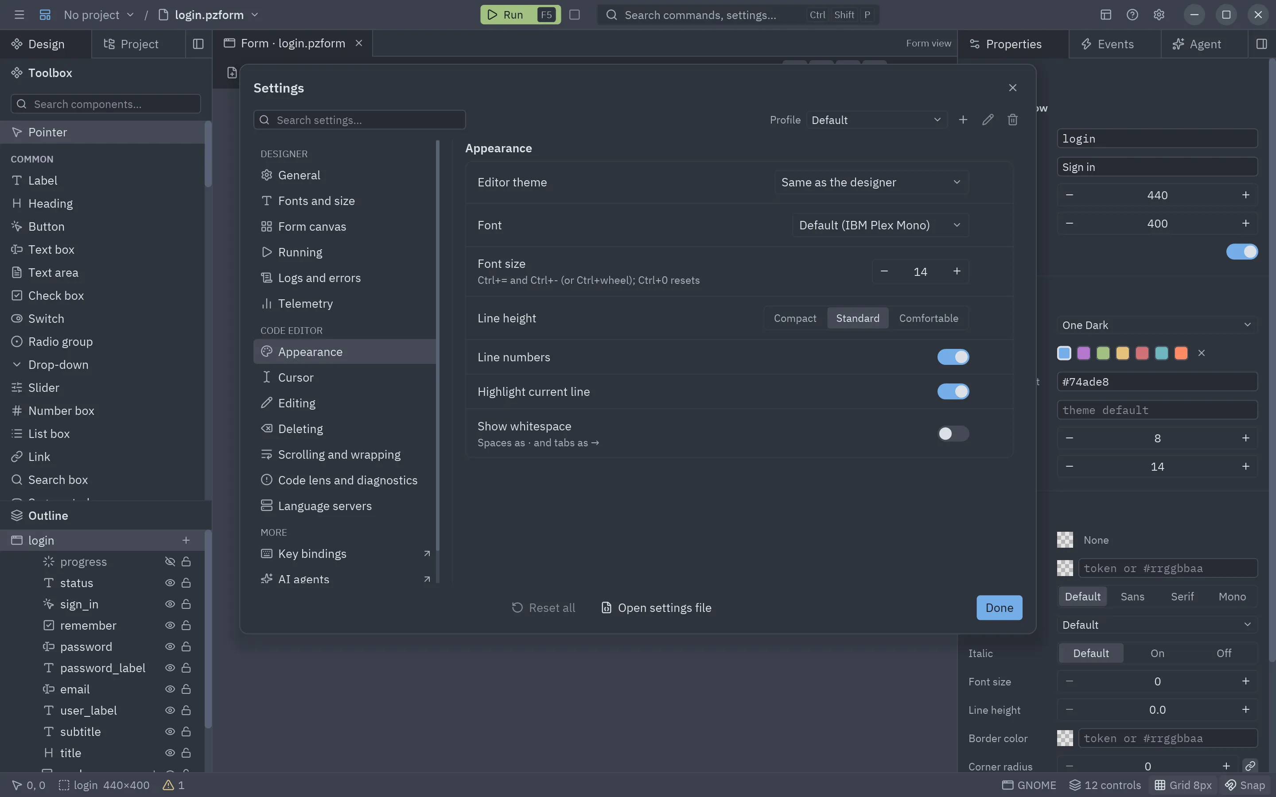Pick the green accent color swatch
Screen dimensions: 1276x797
[x=1103, y=353]
